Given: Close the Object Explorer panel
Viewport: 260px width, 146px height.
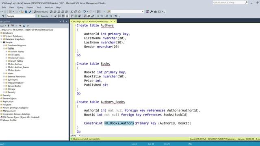Looking at the screenshot, I should (x=67, y=21).
